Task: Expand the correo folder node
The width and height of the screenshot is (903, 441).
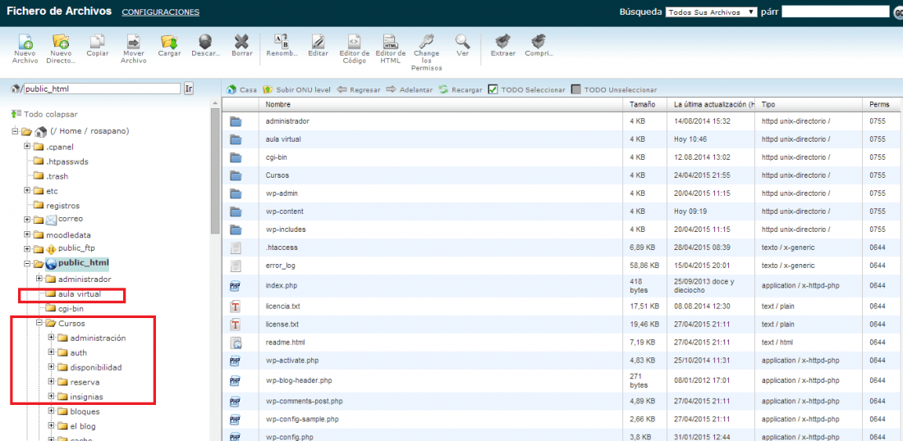Action: pyautogui.click(x=27, y=219)
